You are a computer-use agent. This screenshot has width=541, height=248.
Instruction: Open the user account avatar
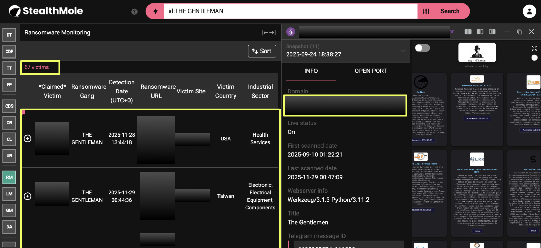(529, 11)
